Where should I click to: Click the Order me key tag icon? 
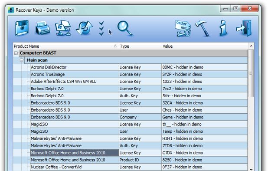tap(183, 29)
